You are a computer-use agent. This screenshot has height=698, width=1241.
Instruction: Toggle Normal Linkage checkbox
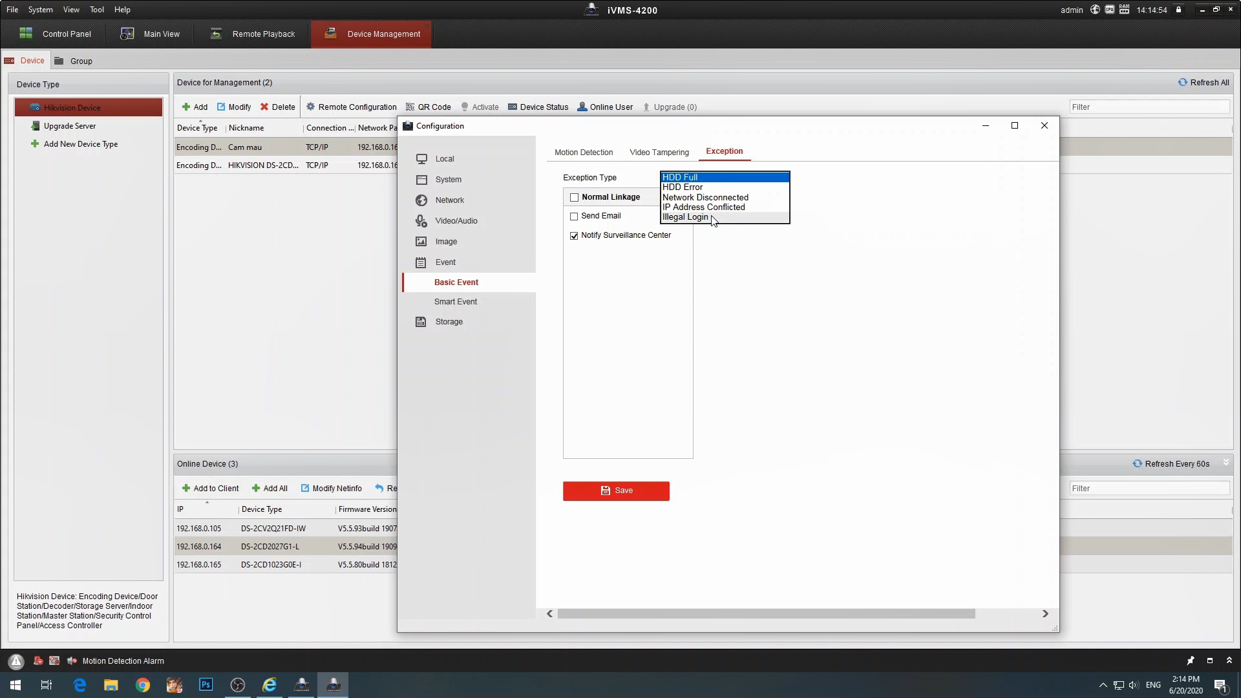574,198
